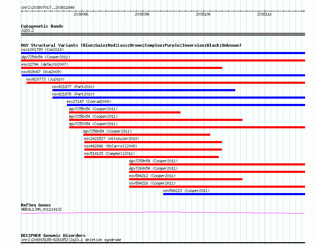
Task: Open nsv584223 (Cooper2011) variant label
Action: pos(186,191)
